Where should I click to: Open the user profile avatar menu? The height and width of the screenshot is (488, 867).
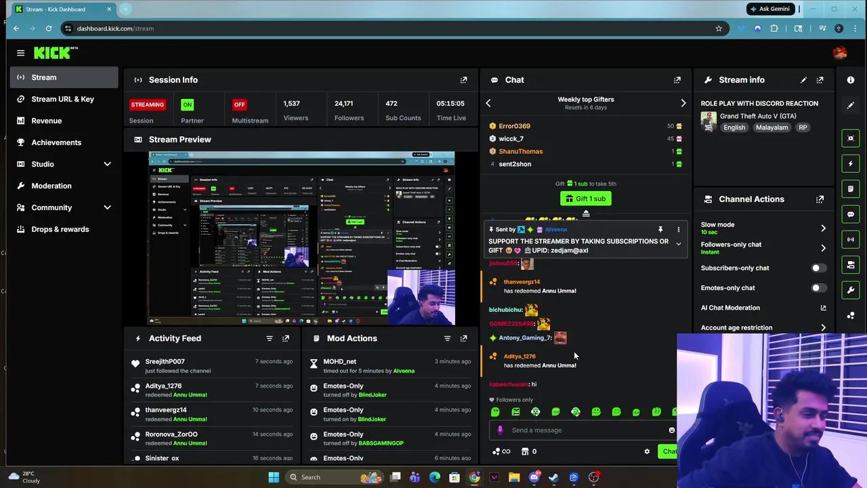[840, 53]
